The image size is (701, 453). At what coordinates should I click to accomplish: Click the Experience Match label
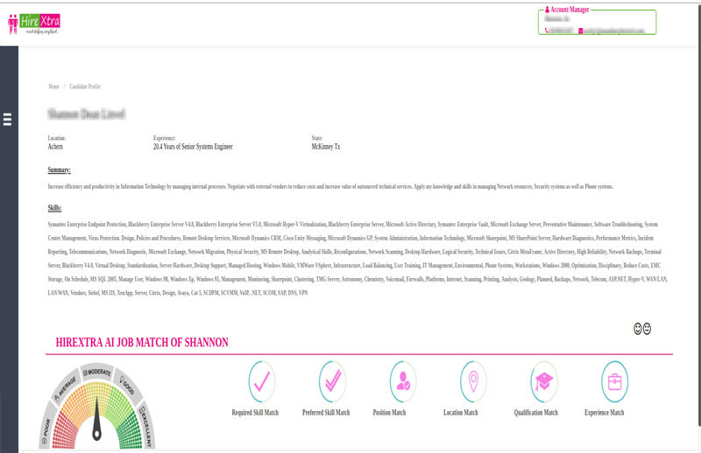pyautogui.click(x=605, y=413)
